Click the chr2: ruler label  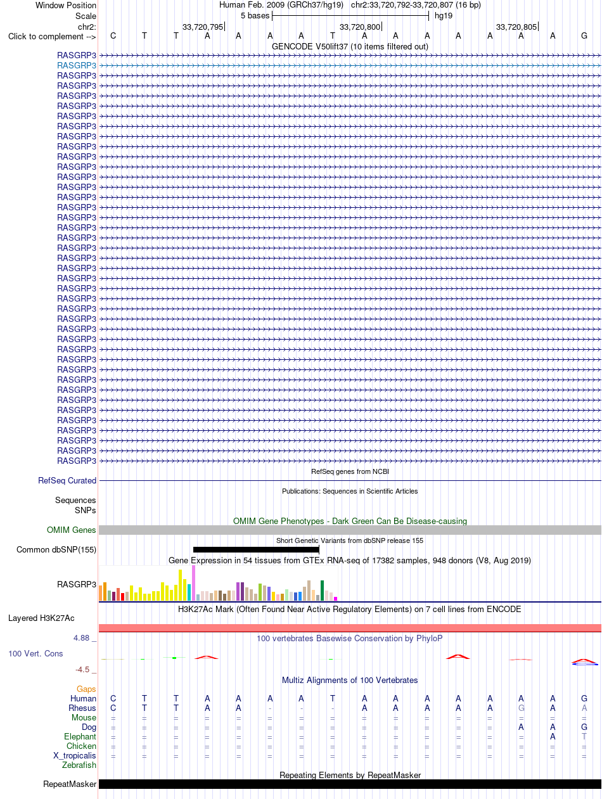pos(87,27)
